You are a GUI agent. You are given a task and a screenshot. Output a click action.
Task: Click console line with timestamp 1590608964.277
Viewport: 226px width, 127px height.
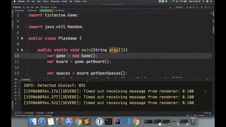click(x=109, y=97)
